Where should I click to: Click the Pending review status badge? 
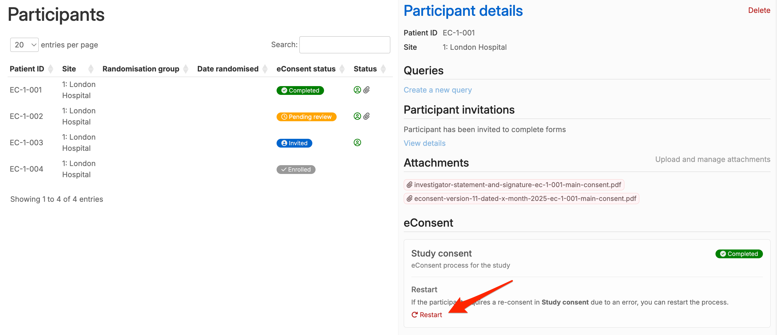(306, 117)
